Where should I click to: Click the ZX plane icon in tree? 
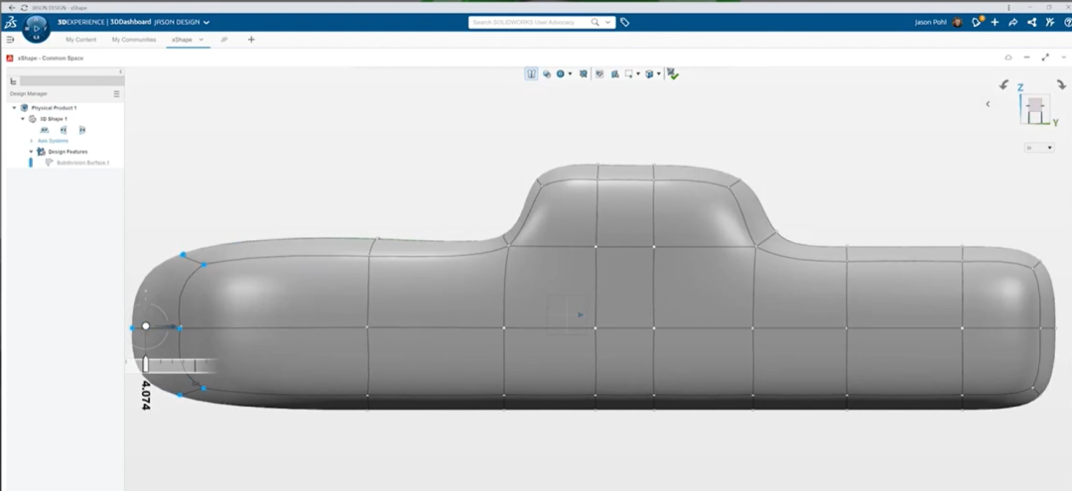[x=82, y=130]
